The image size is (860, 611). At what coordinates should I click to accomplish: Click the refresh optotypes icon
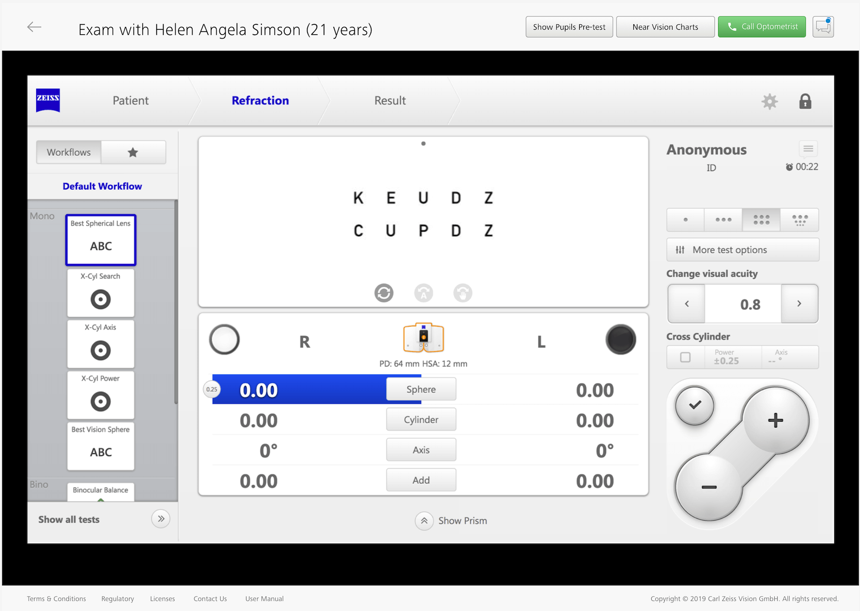point(383,293)
